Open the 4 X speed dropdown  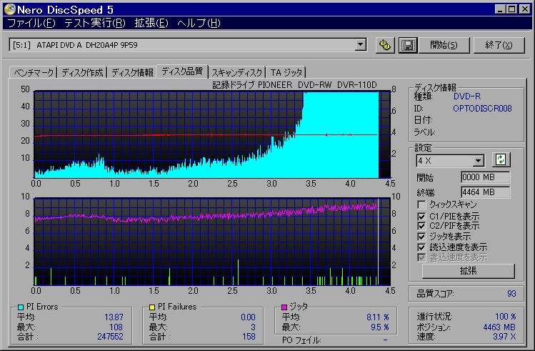tap(478, 160)
